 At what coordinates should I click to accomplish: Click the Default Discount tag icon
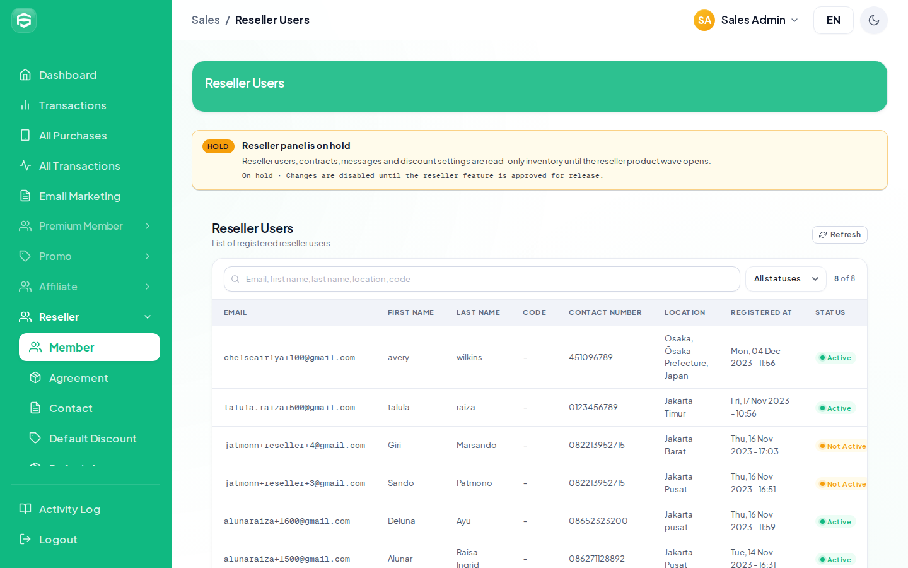click(x=35, y=438)
